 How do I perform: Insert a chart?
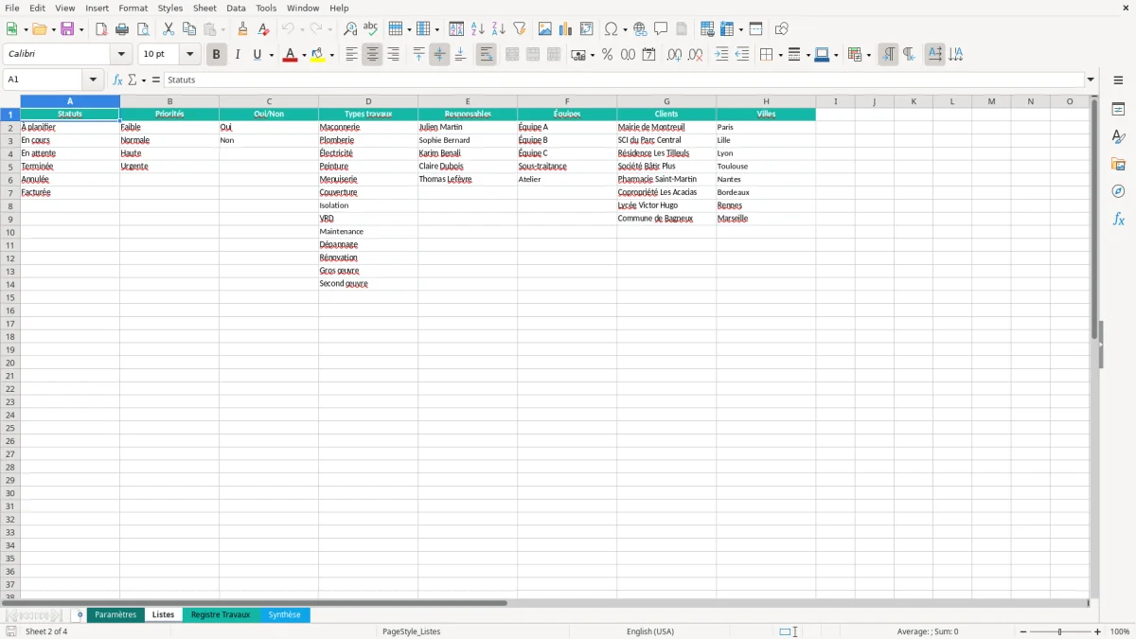(566, 28)
